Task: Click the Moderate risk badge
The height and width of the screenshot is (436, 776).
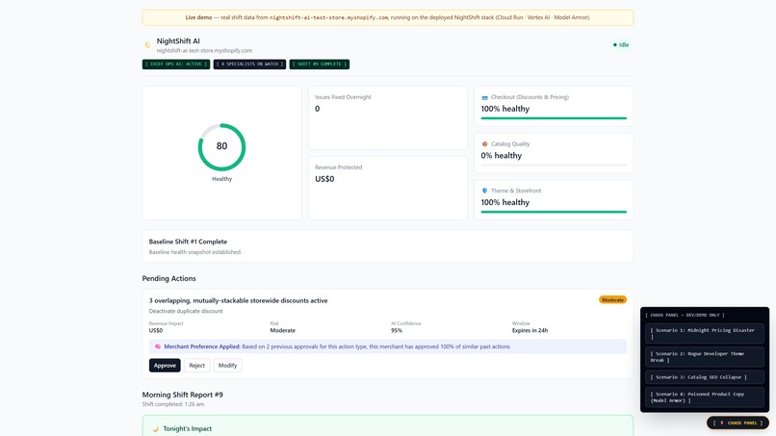Action: [612, 300]
